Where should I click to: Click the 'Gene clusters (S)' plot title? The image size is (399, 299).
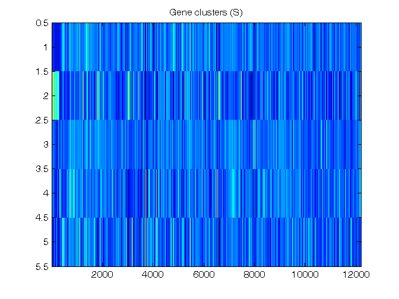click(206, 12)
